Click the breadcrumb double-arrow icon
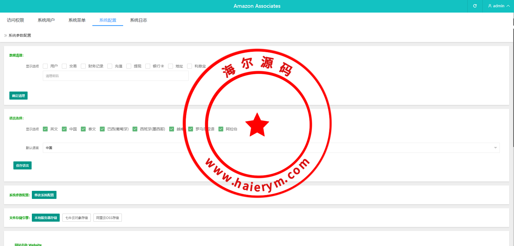The width and height of the screenshot is (514, 246). pos(5,35)
